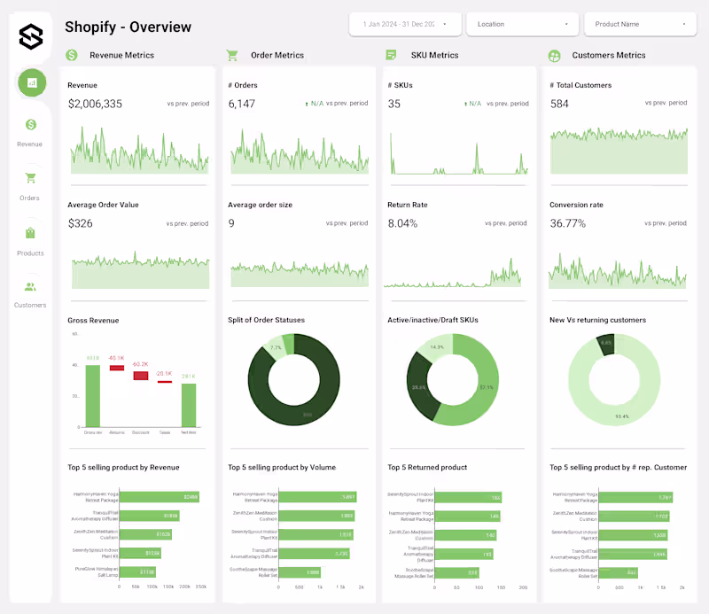This screenshot has width=709, height=614.
Task: Click the Return Rate sparkline chart
Action: point(453,273)
